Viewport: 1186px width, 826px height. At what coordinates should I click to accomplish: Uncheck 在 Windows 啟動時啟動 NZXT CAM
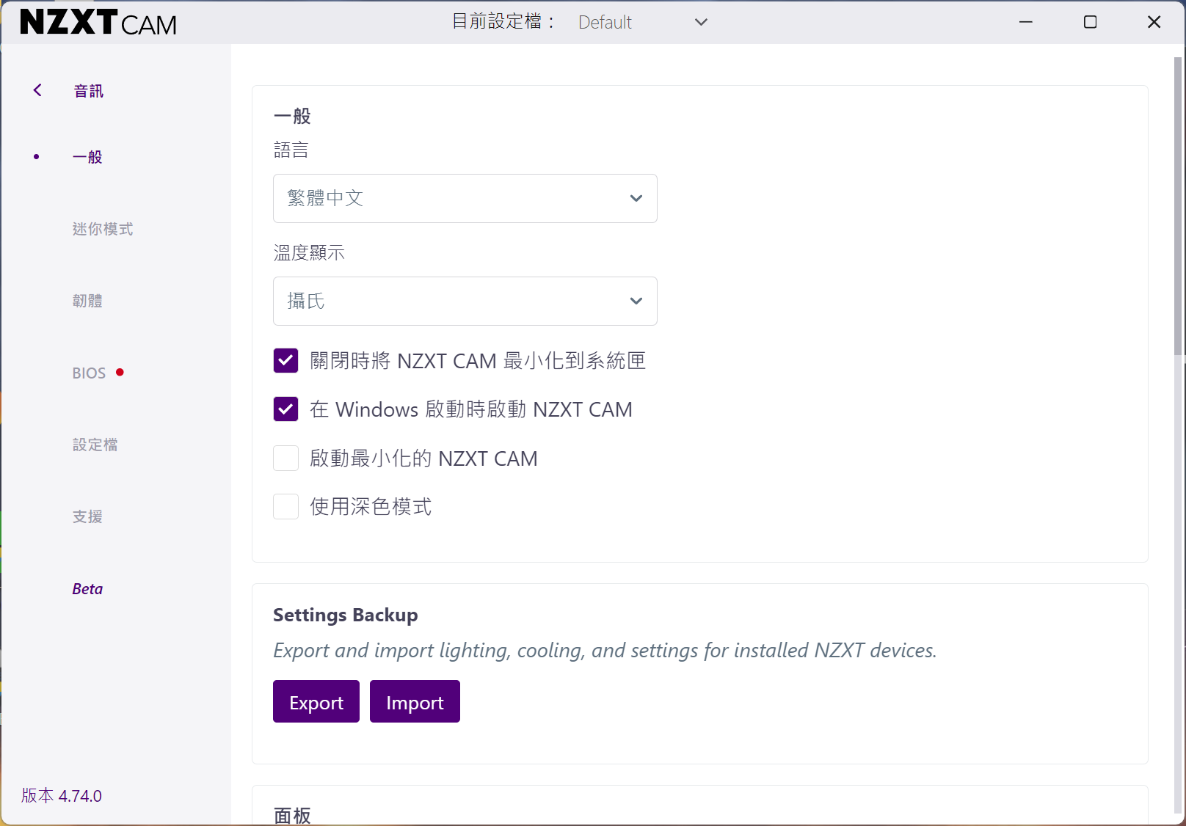coord(285,409)
